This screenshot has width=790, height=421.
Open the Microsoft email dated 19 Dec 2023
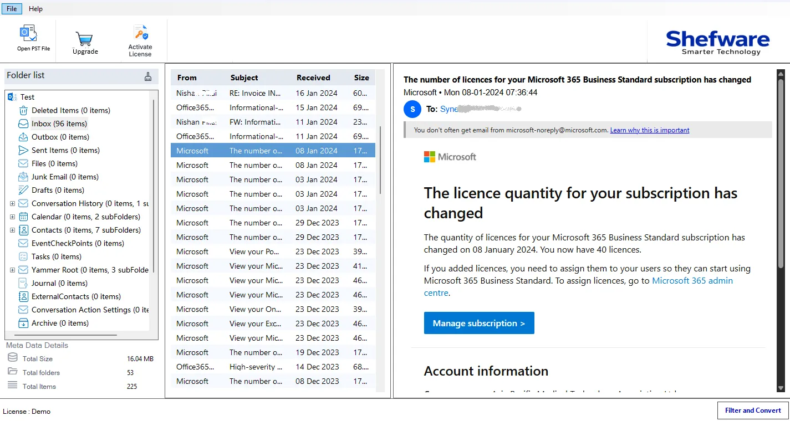pyautogui.click(x=273, y=352)
